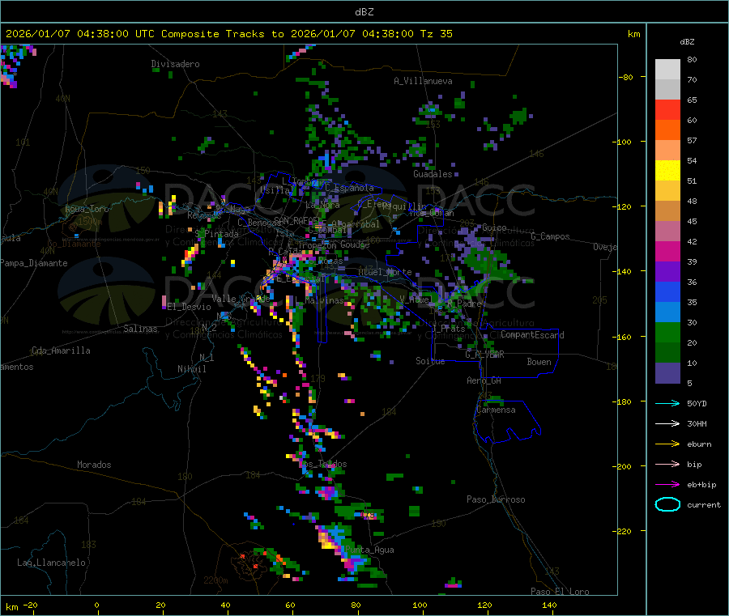The width and height of the screenshot is (729, 616).
Task: Click the Guadales map label
Action: coord(433,174)
